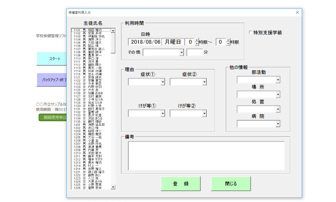336x202 pixels.
Task: Expand the けが等② combo box
Action: pyautogui.click(x=205, y=113)
